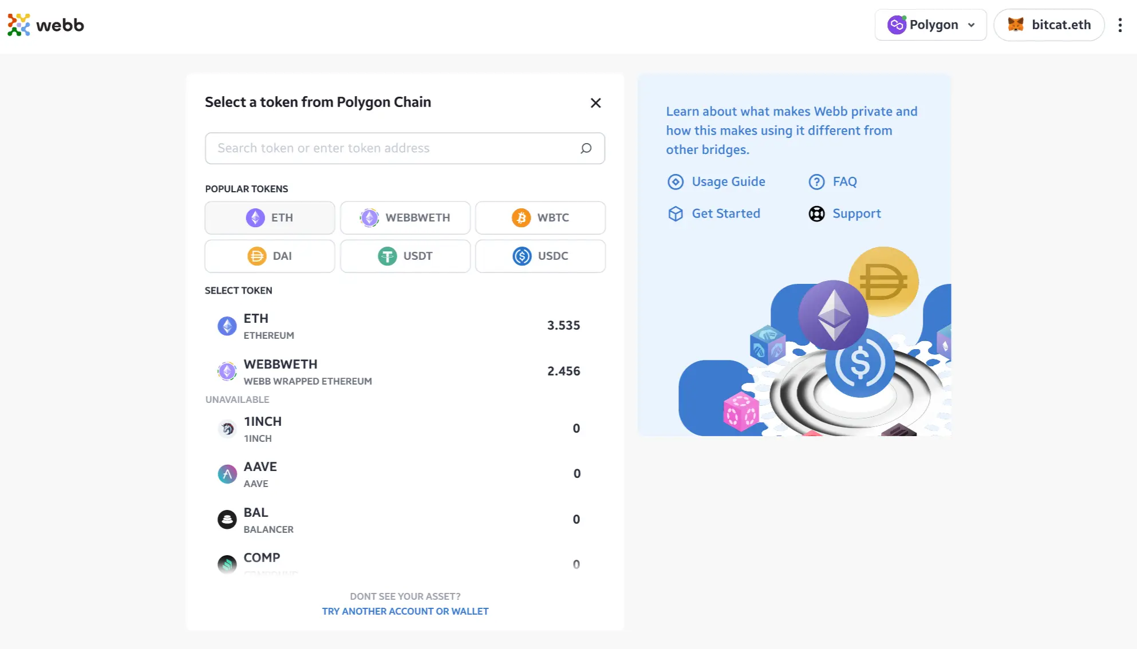Click the WEBBWETH list row icon
The width and height of the screenshot is (1137, 649).
point(227,371)
